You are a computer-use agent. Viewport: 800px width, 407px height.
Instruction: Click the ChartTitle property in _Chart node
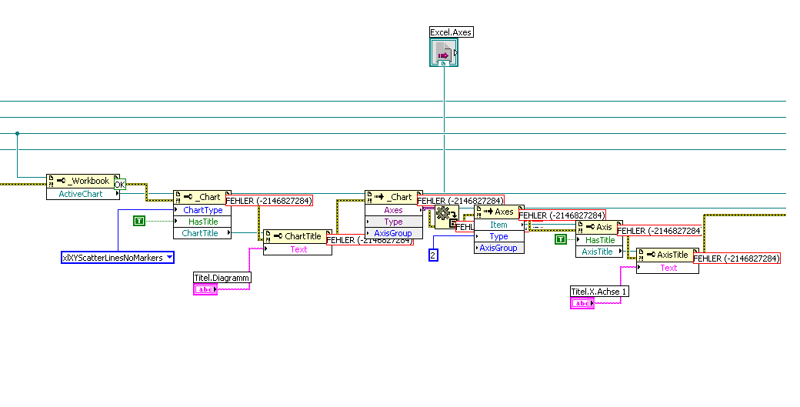[x=202, y=233]
